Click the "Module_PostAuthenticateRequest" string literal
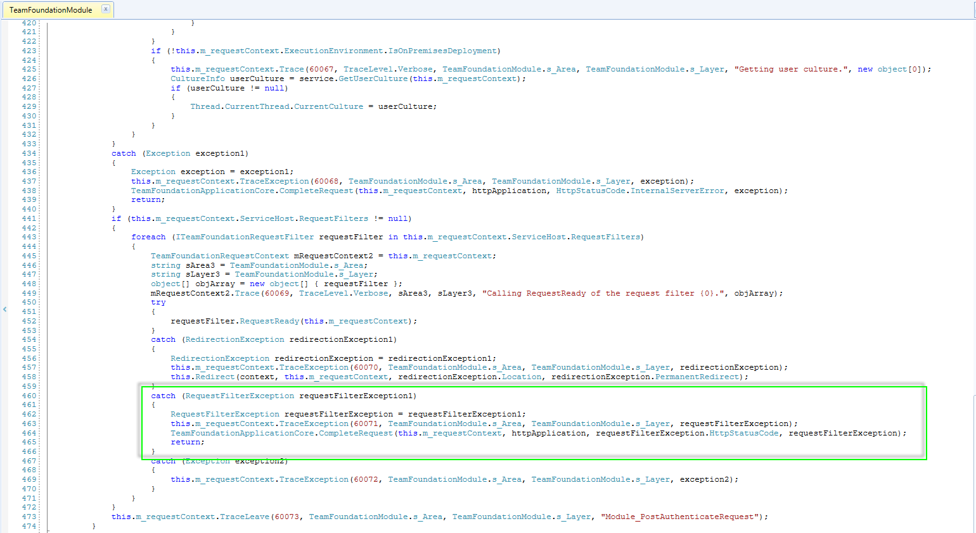 click(x=679, y=517)
